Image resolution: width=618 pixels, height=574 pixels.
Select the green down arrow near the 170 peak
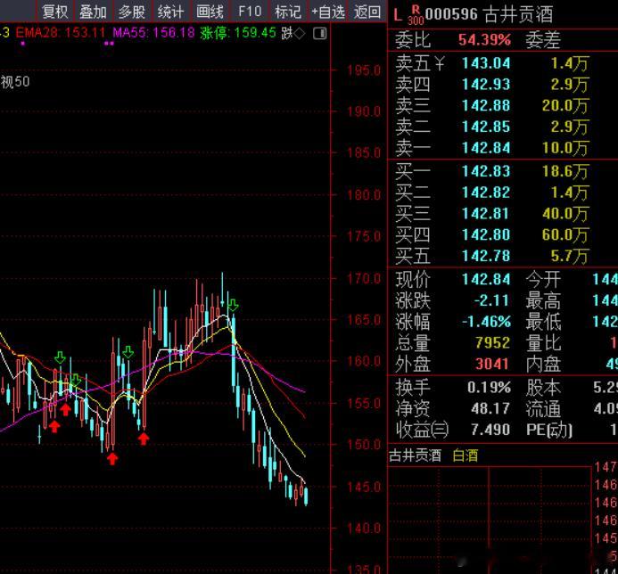233,305
